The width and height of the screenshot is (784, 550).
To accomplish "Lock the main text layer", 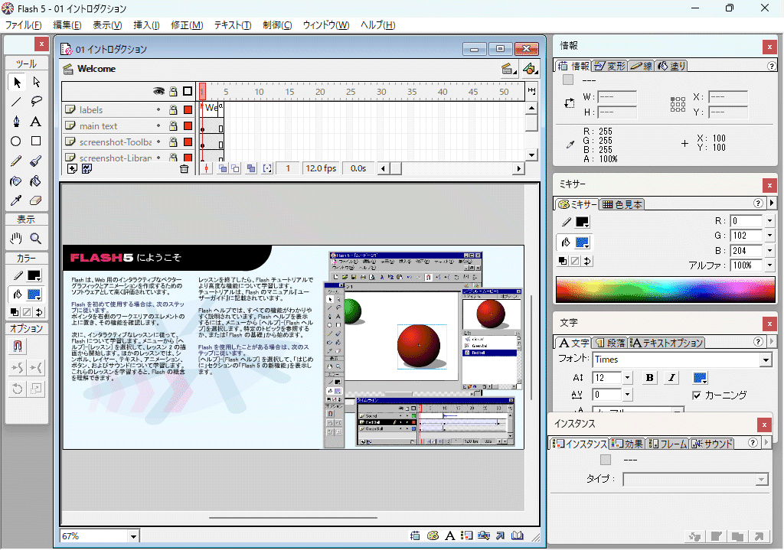I will [x=173, y=126].
